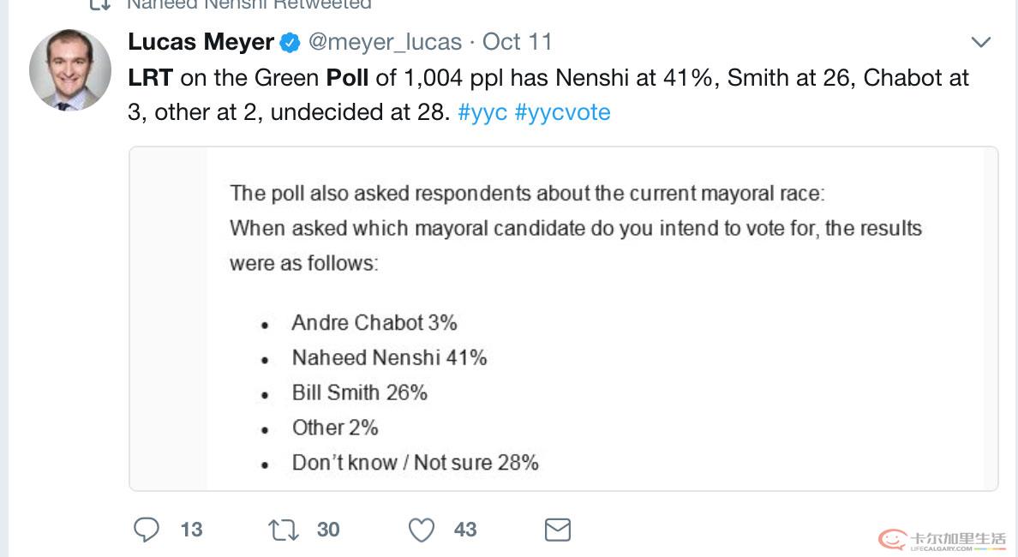Click the like count 43

(x=465, y=530)
